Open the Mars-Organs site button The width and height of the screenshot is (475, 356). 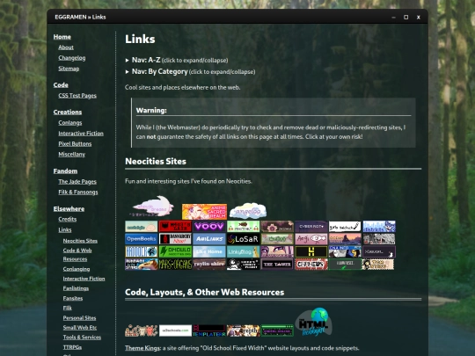point(175,264)
